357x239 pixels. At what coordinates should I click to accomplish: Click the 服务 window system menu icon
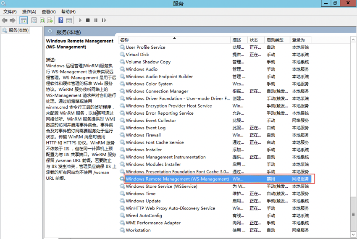3,3
